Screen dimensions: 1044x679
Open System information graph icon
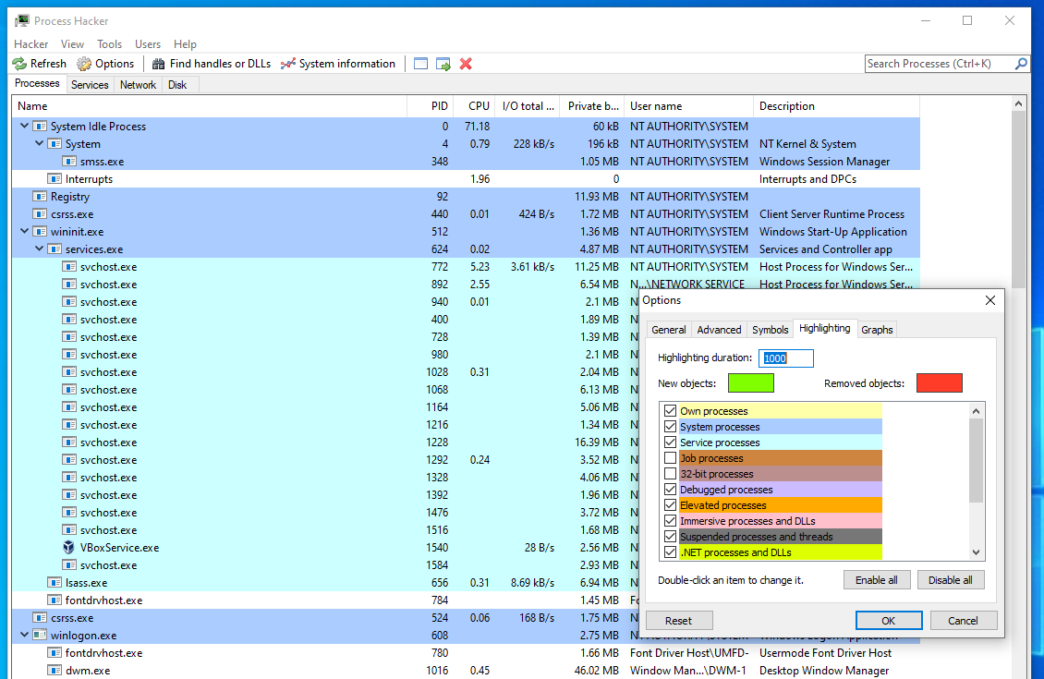click(x=287, y=64)
